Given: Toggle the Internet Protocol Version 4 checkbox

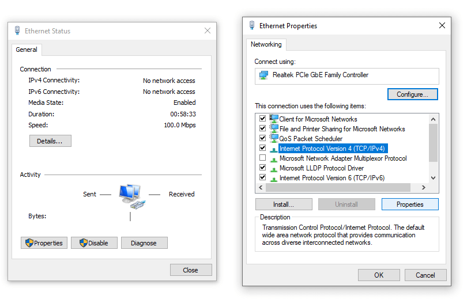Looking at the screenshot, I should pos(262,147).
